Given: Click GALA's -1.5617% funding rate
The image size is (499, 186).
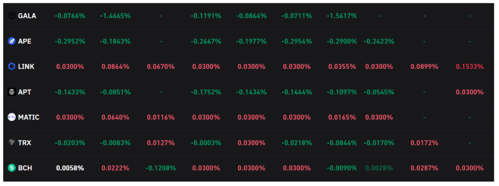Looking at the screenshot, I should (342, 16).
